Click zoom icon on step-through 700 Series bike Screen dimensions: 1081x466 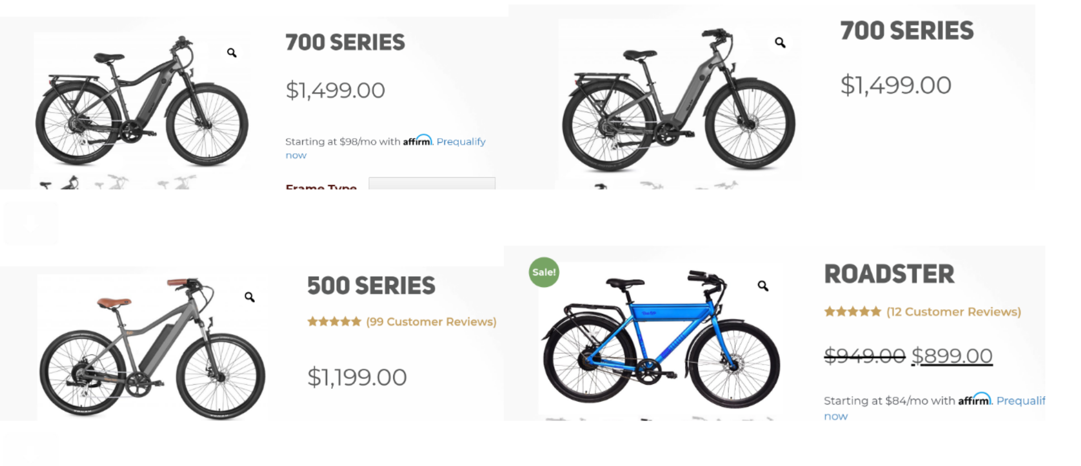(x=780, y=43)
